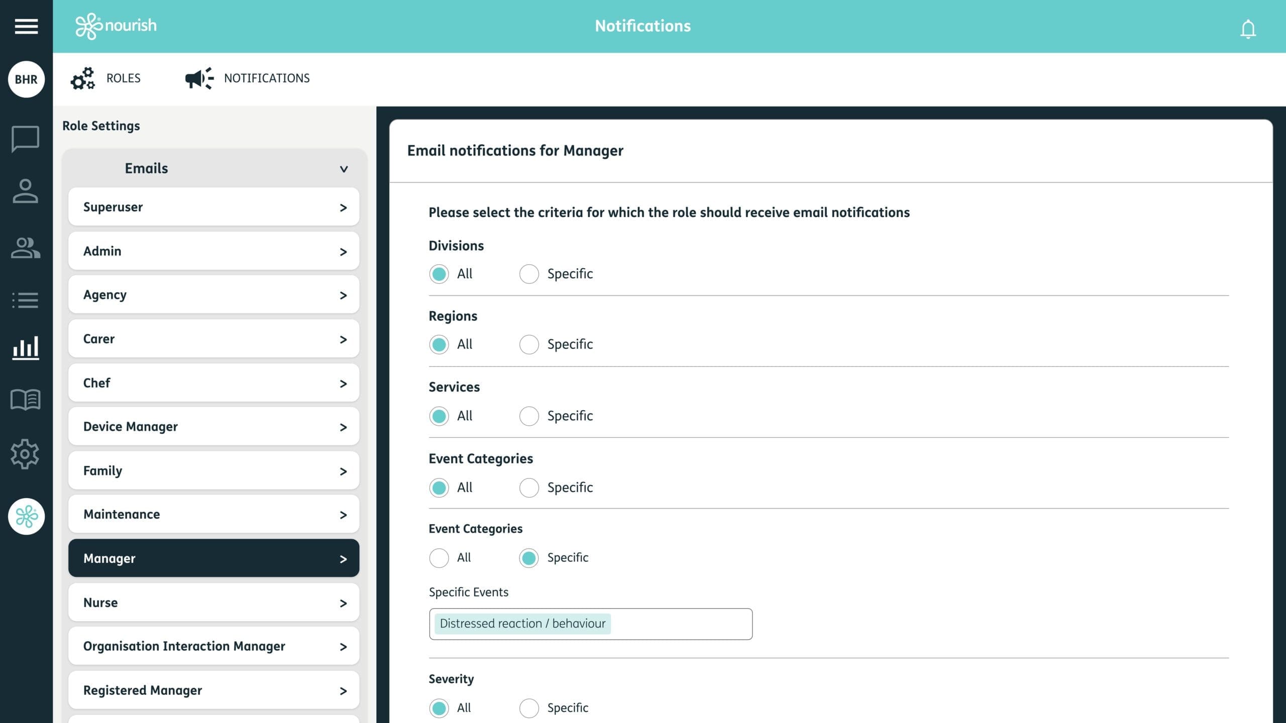Click the Nourish logo
The image size is (1286, 723).
(x=116, y=26)
